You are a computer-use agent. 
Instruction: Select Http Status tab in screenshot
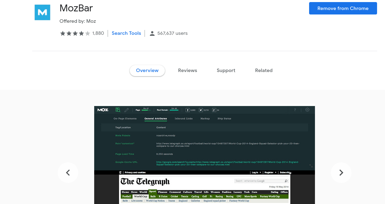pos(225,119)
